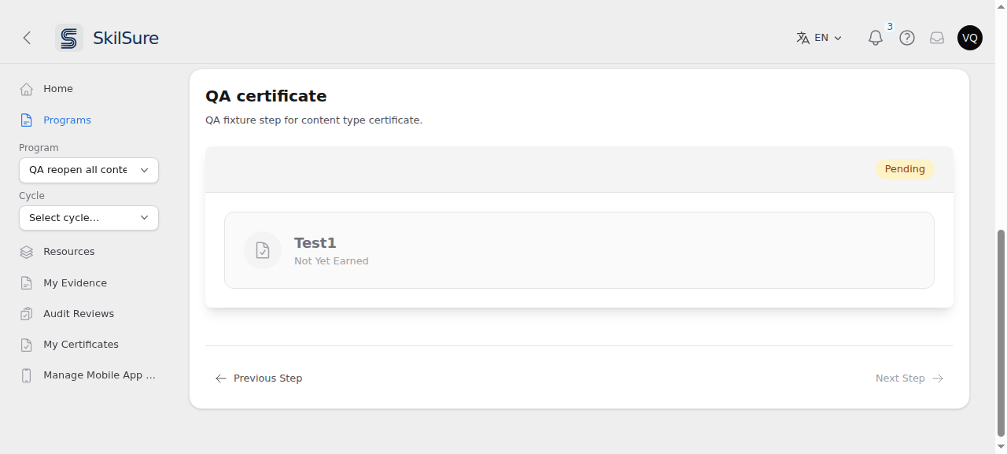Click the Program label in sidebar
The image size is (1007, 454).
39,148
